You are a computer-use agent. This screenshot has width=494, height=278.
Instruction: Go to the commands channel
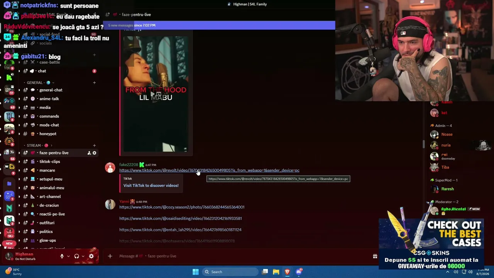coord(58,116)
